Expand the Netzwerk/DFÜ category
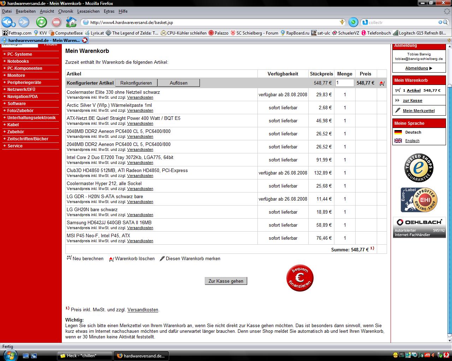The width and height of the screenshot is (452, 361). pos(21,90)
